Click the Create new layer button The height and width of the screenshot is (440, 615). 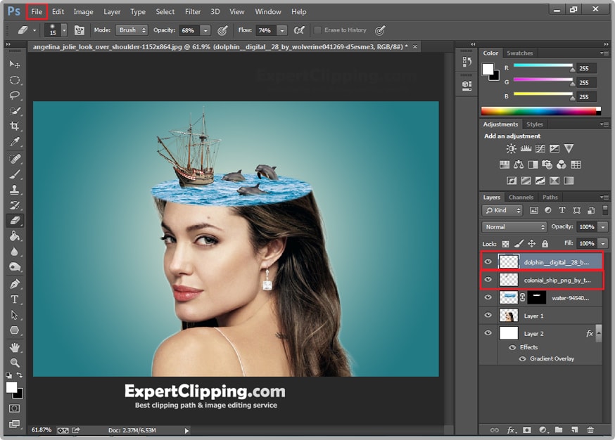(573, 430)
